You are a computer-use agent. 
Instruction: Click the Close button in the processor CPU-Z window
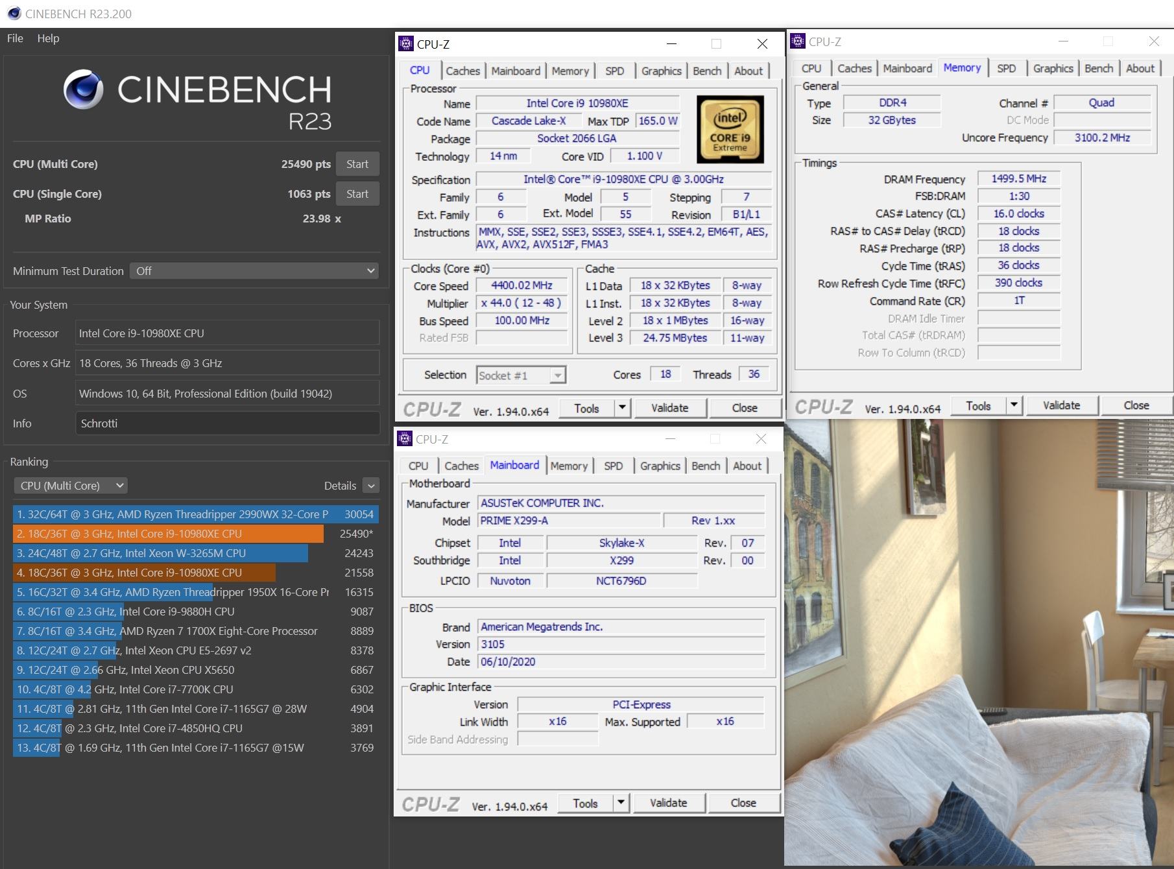[x=745, y=408]
